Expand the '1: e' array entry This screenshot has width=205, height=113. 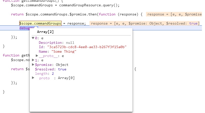tap(33, 60)
